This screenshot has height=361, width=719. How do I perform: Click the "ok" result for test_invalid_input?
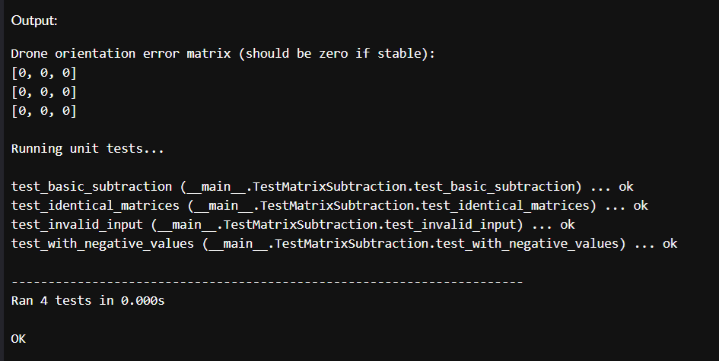point(568,224)
